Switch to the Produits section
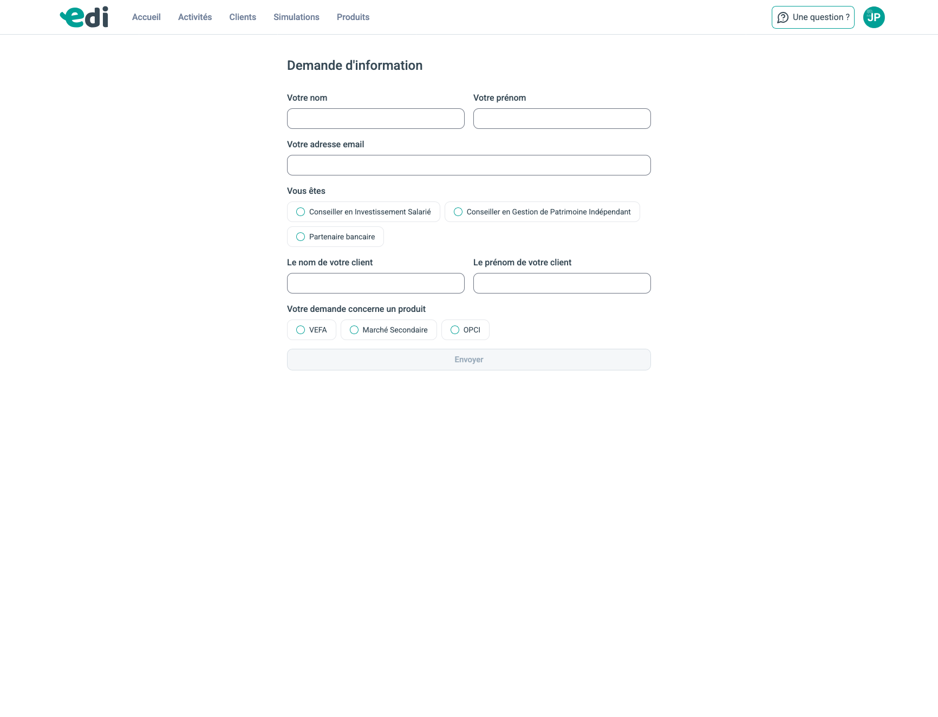Image resolution: width=938 pixels, height=717 pixels. pyautogui.click(x=353, y=17)
